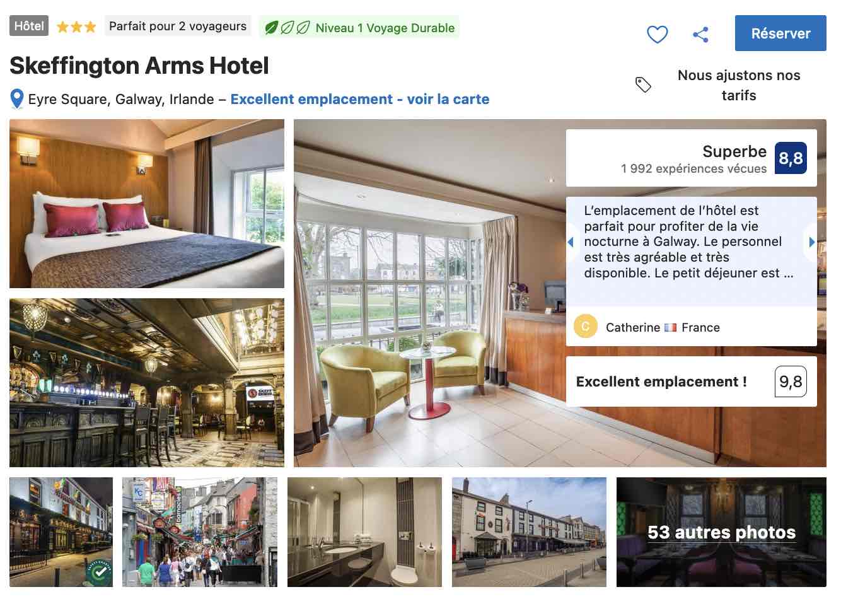Open the bathroom photo thumbnail

click(x=364, y=532)
